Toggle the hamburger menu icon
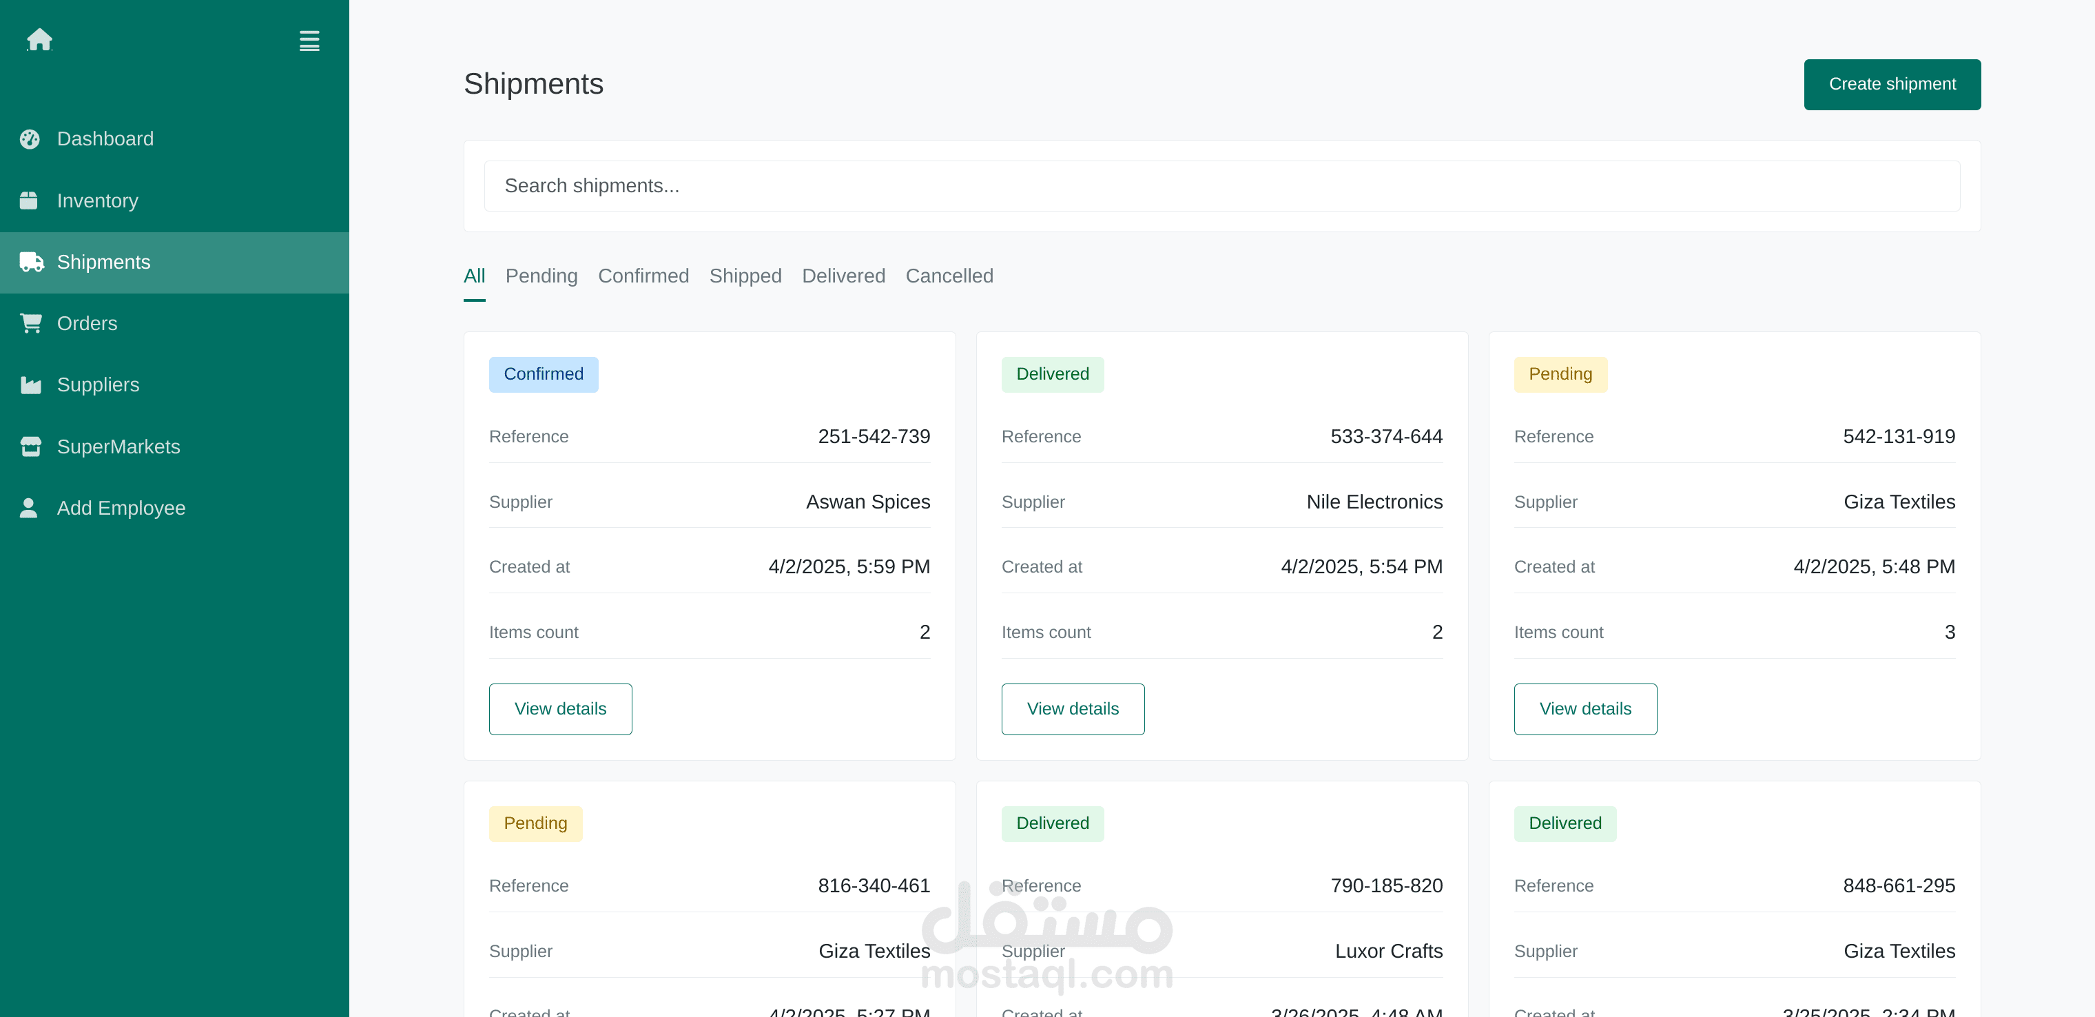Image resolution: width=2095 pixels, height=1017 pixels. 309,41
